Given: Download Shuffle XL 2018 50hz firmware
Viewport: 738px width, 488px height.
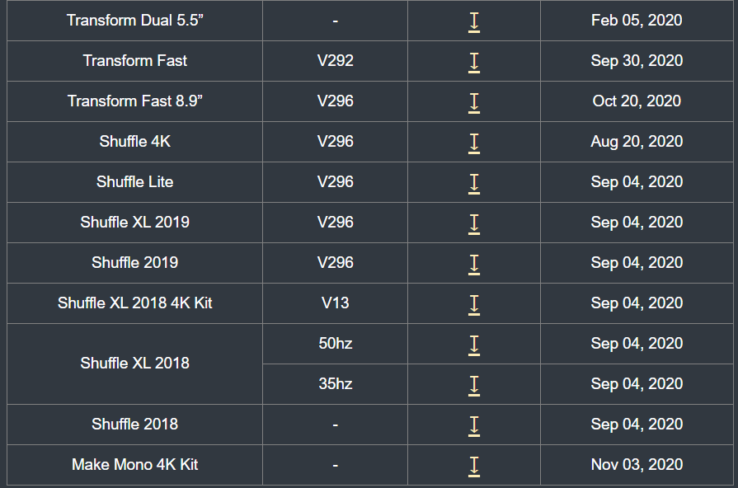Looking at the screenshot, I should point(474,345).
